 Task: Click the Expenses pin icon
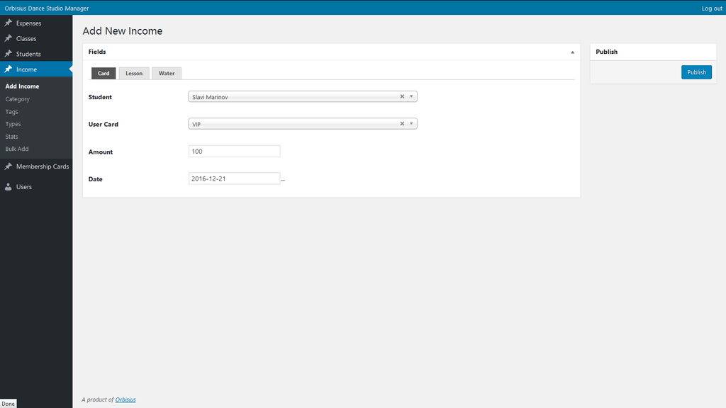pos(9,23)
